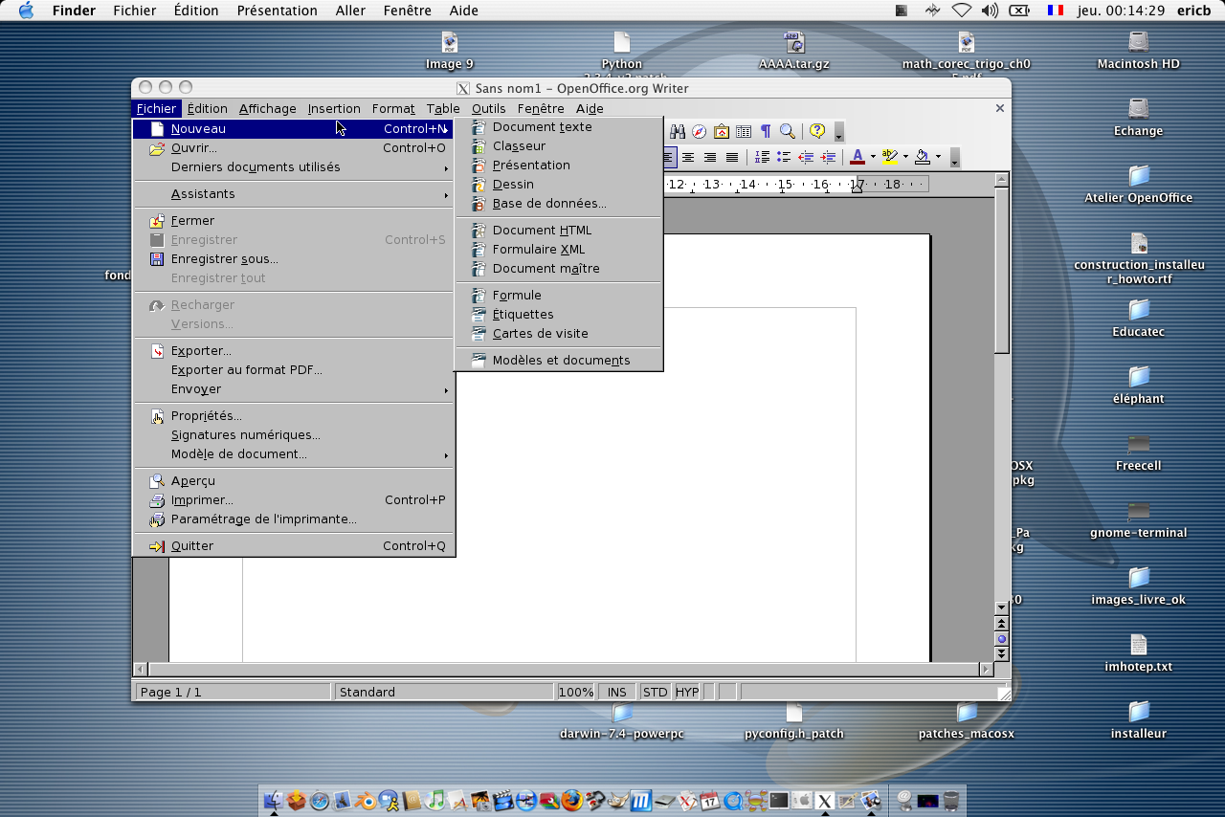Expand Derniers documents utilisés submenu
Image resolution: width=1225 pixels, height=817 pixels.
[293, 167]
